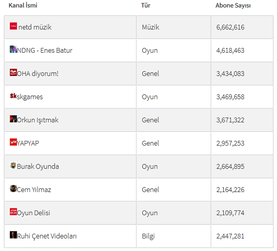Click the skgames Sk logo icon
Viewport: 277px width, 251px height.
(x=13, y=95)
